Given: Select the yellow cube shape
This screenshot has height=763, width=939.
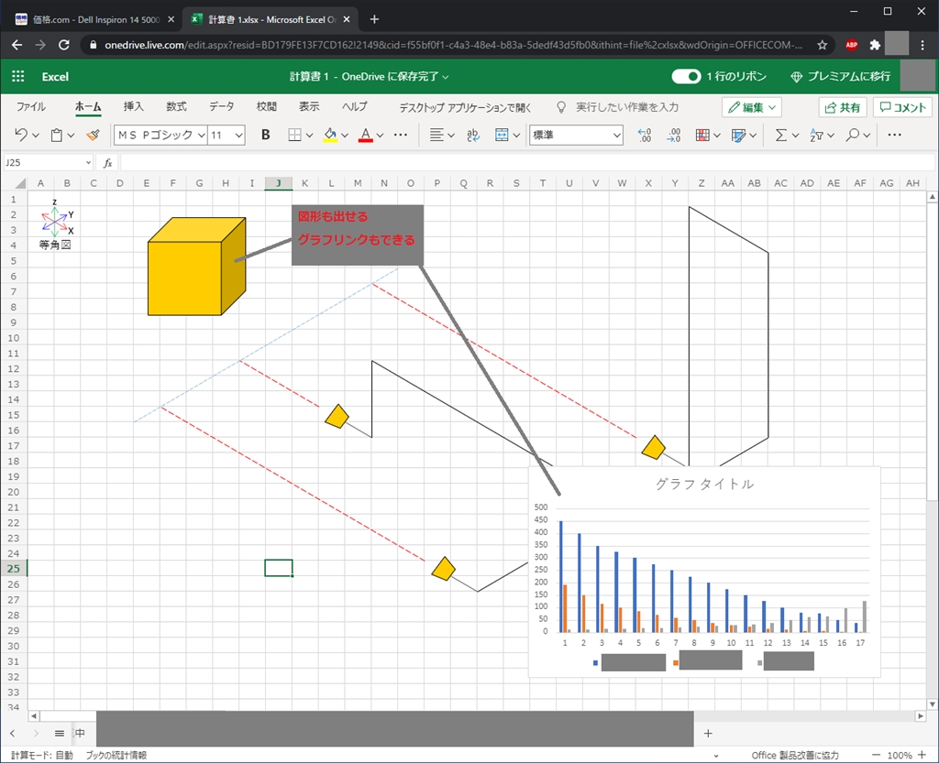Looking at the screenshot, I should click(x=196, y=267).
